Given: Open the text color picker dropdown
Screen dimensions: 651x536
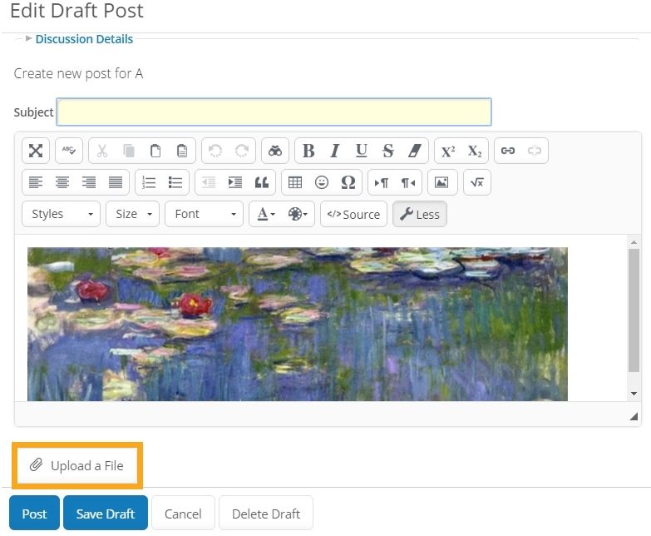Looking at the screenshot, I should 266,214.
